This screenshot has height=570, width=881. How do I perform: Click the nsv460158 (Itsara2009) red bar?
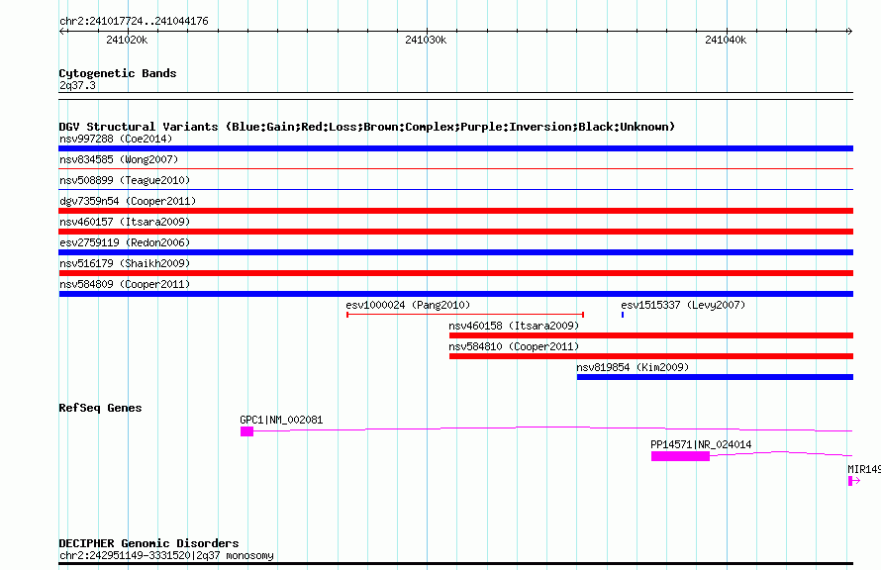click(x=651, y=335)
